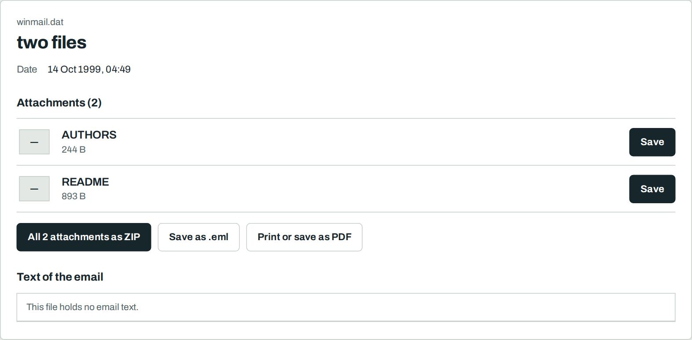Screen dimensions: 692x340
Task: Choose Save as .eml
Action: click(x=199, y=237)
